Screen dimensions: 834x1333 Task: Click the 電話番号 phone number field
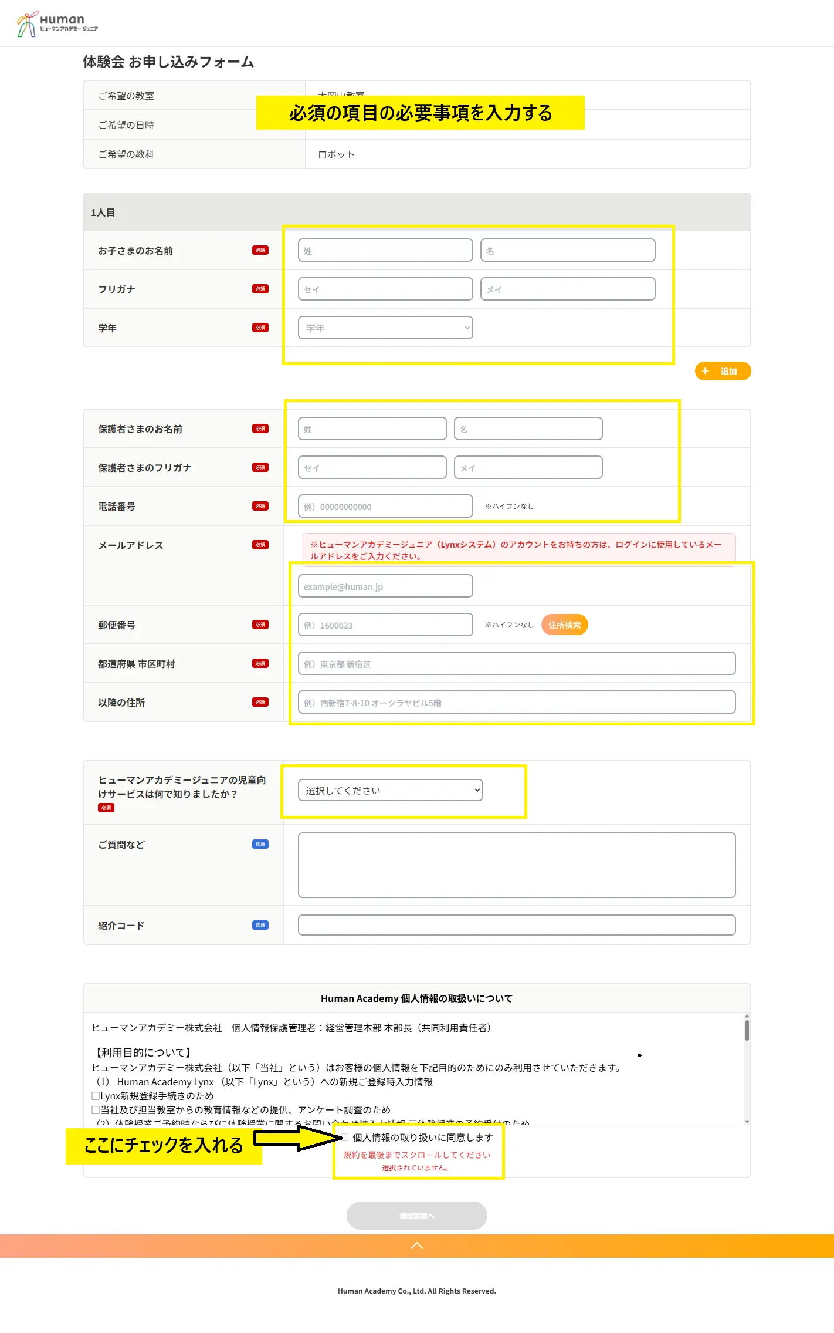coord(385,506)
